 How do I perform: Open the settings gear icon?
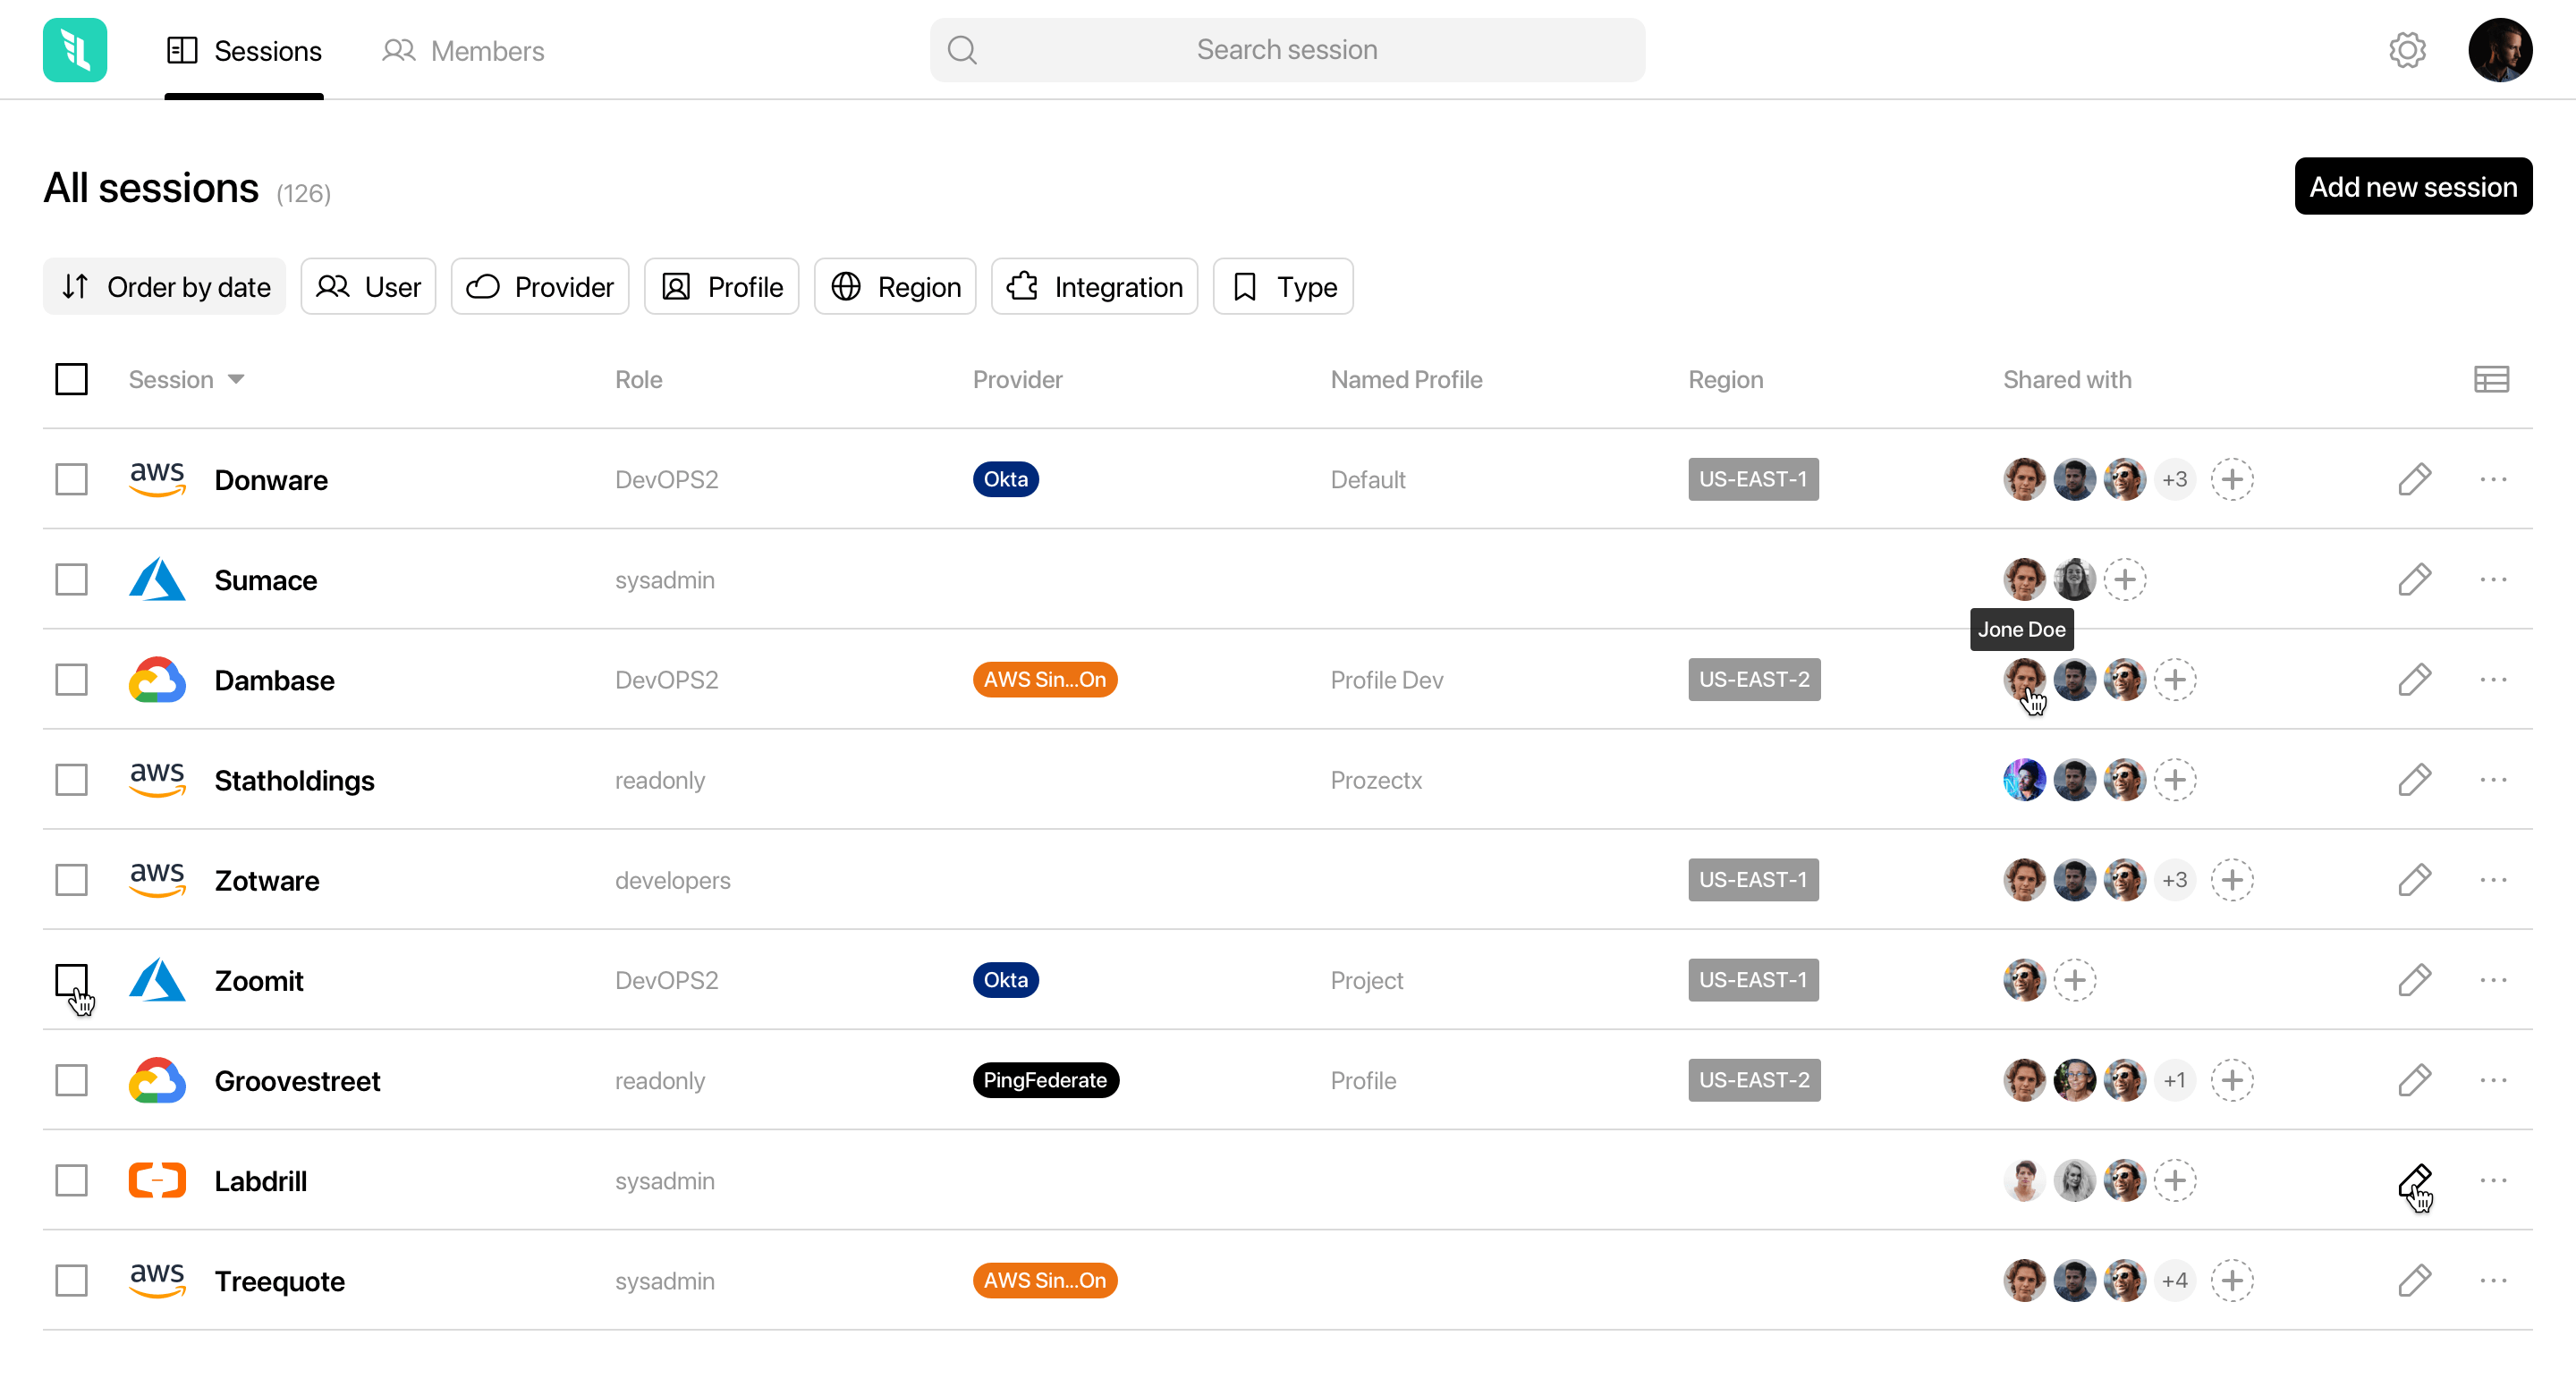[x=2407, y=50]
